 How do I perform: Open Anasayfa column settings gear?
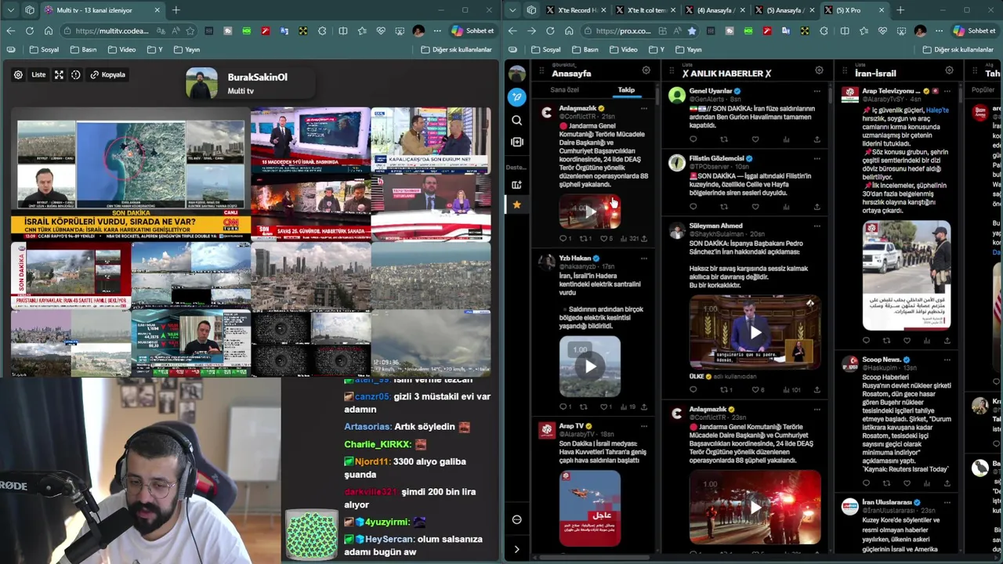[646, 70]
